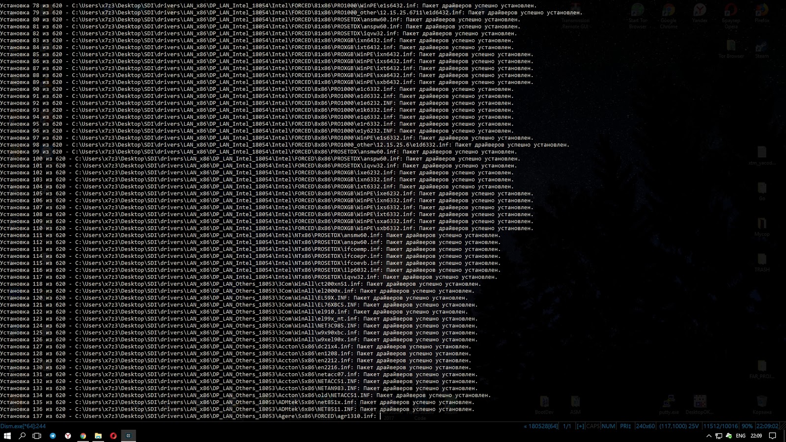Viewport: 786px width, 442px height.
Task: Open taskbar search magnifier
Action: click(x=22, y=436)
